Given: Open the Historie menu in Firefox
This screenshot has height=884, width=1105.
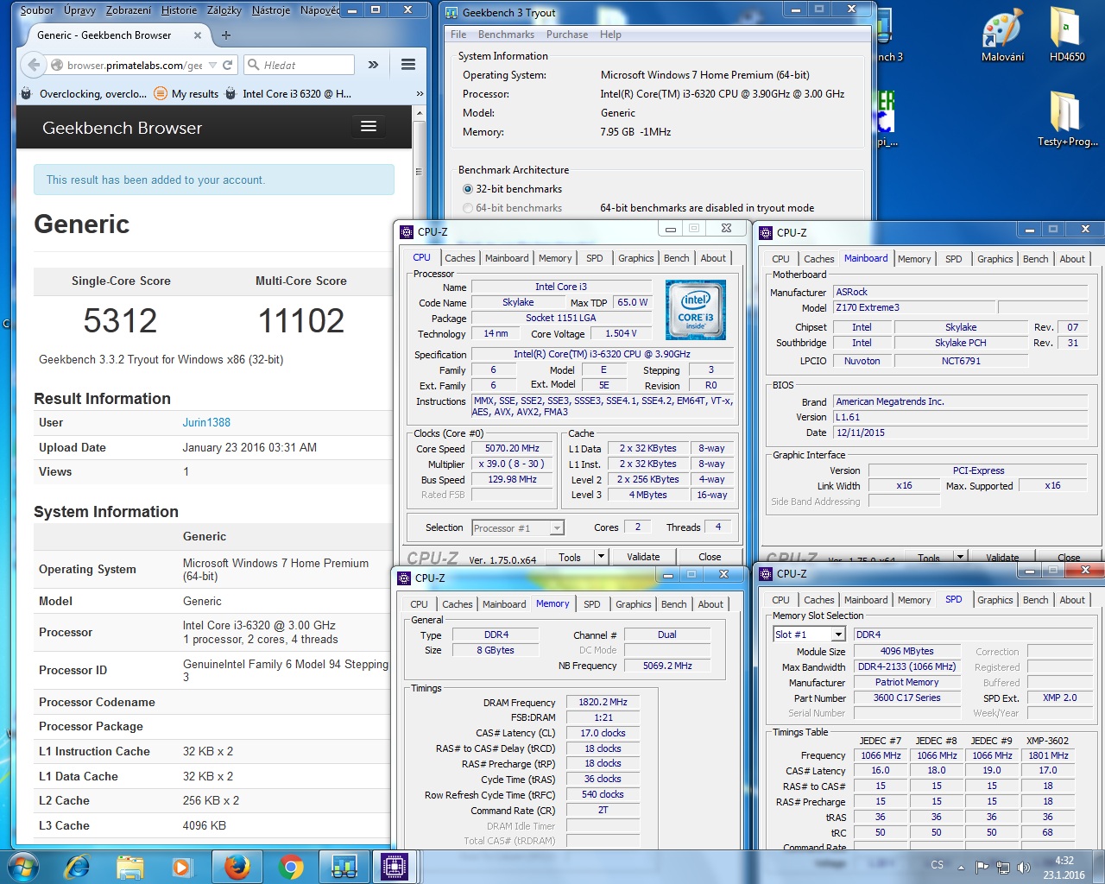Looking at the screenshot, I should (179, 10).
